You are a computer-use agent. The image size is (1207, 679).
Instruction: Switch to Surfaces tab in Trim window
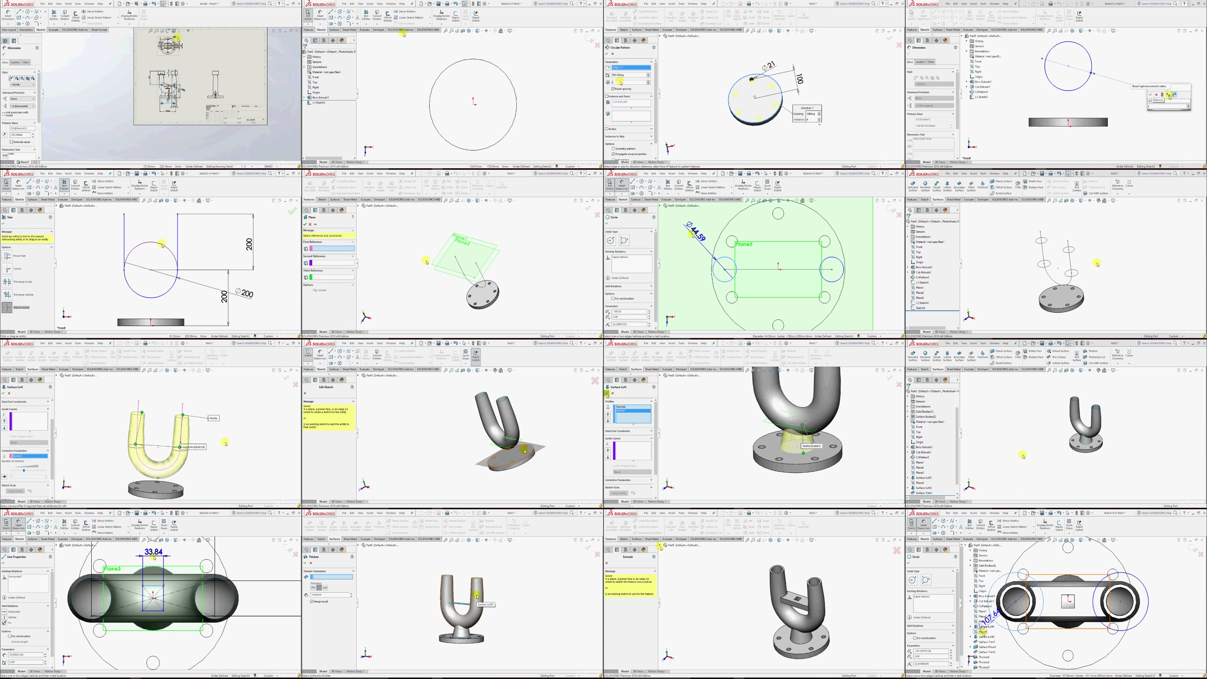tap(32, 200)
